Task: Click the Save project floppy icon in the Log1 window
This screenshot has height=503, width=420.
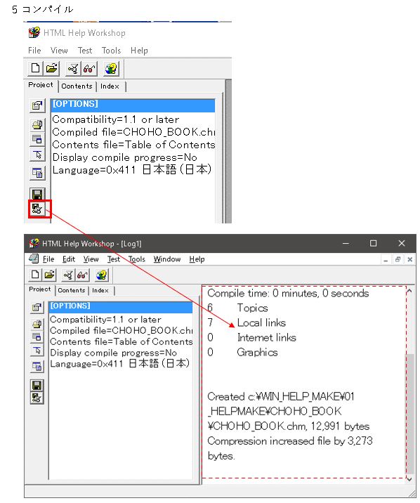Action: tap(37, 385)
